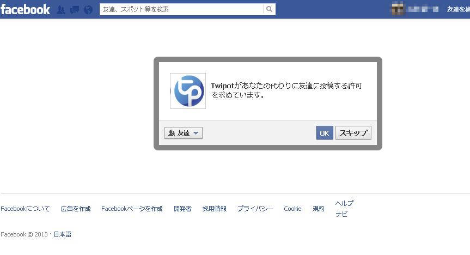Open the messages icon
The image size is (470, 255).
(x=74, y=10)
